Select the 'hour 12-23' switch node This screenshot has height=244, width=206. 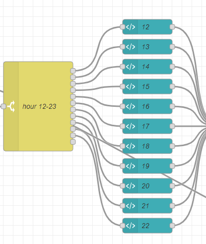[x=38, y=106]
